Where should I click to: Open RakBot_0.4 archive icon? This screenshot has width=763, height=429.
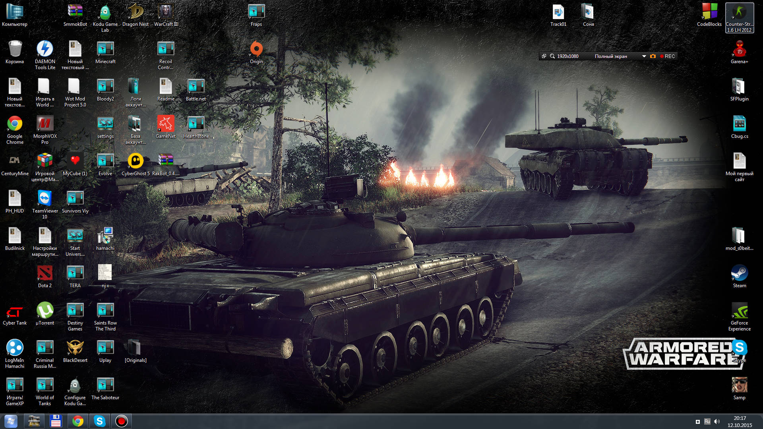pos(166,164)
